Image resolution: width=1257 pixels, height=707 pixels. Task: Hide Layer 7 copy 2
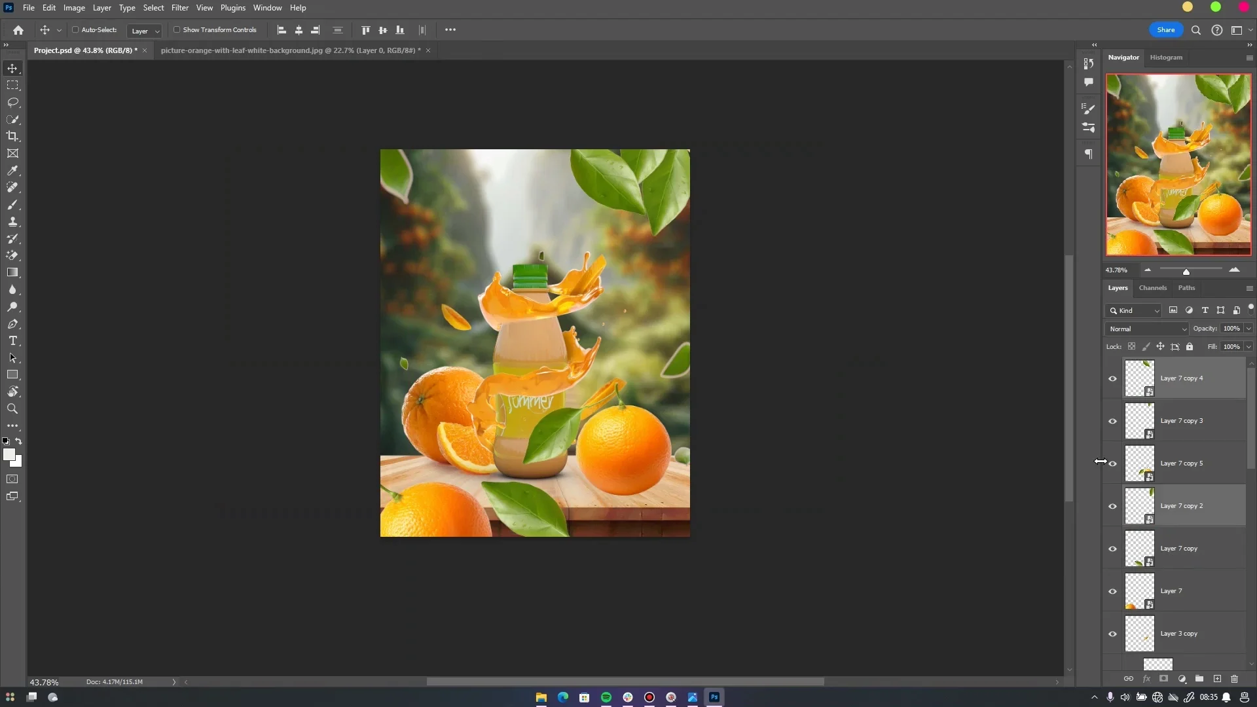click(x=1112, y=506)
